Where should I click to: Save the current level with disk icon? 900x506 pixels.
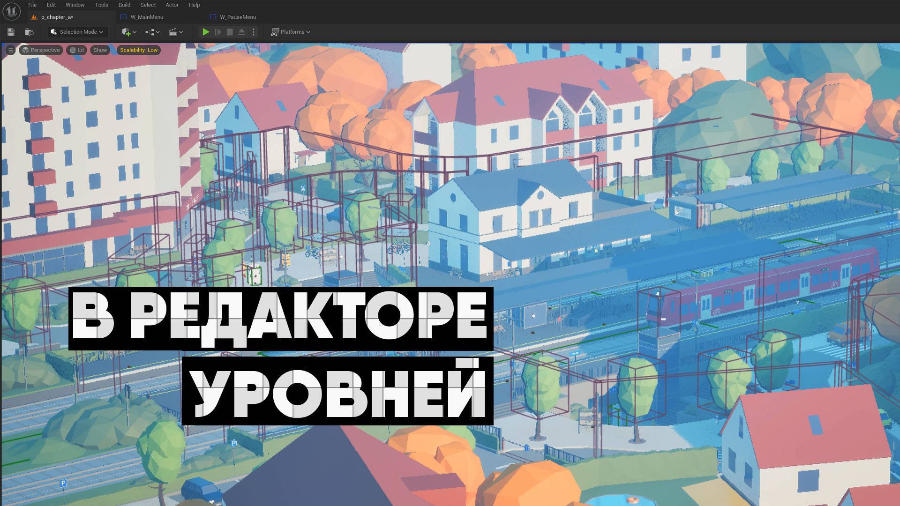[x=11, y=32]
